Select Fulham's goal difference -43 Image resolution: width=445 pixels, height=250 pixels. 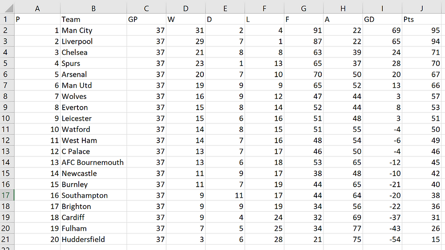click(382, 228)
